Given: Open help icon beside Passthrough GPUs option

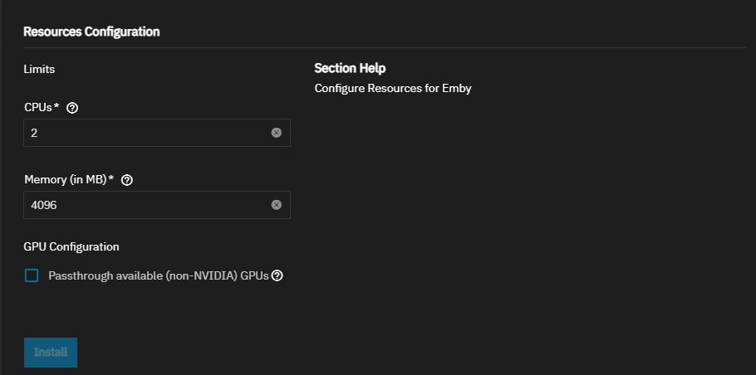Looking at the screenshot, I should click(x=277, y=275).
